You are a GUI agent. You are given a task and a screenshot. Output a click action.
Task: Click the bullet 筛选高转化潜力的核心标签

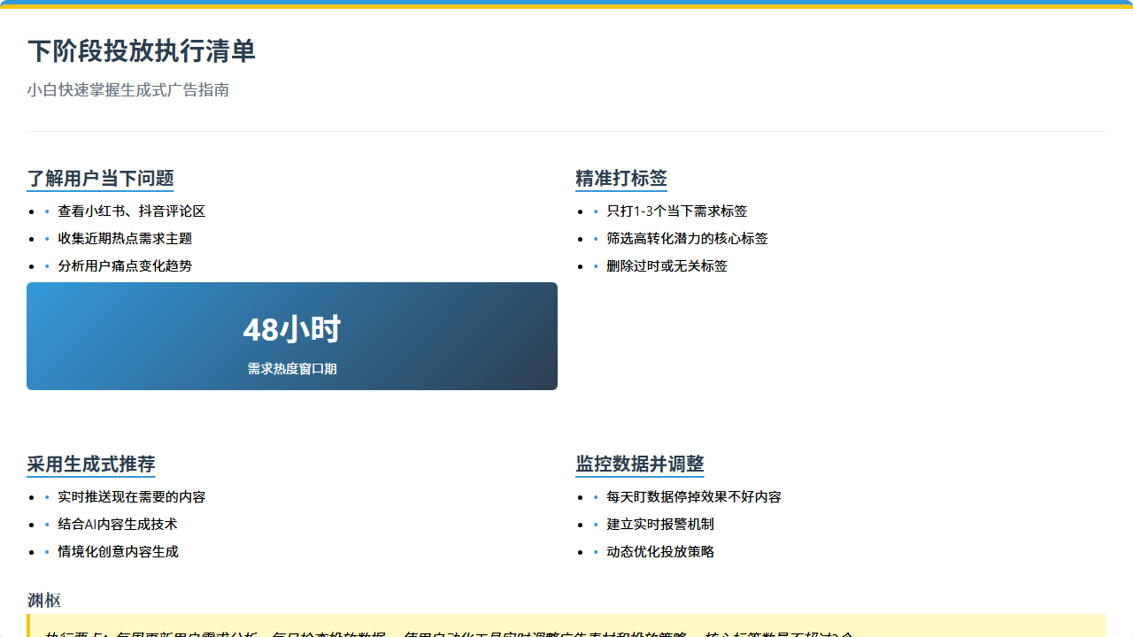(x=687, y=239)
